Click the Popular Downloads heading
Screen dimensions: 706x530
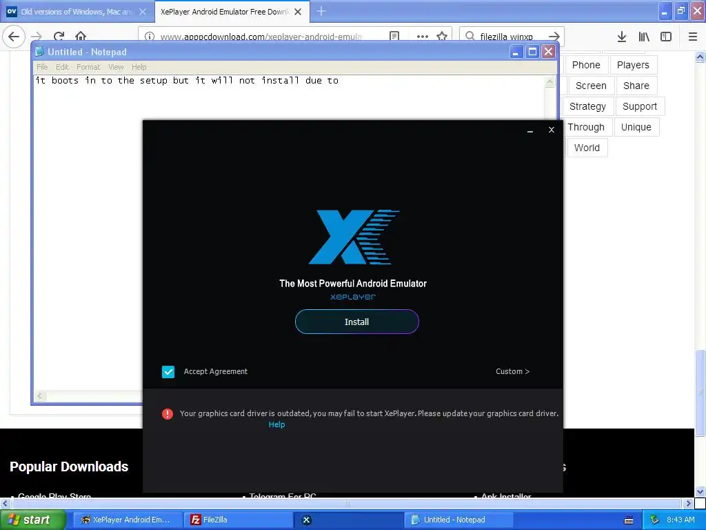pyautogui.click(x=69, y=467)
